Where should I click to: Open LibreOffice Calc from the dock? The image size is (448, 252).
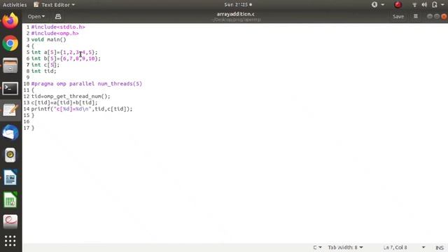(x=10, y=199)
